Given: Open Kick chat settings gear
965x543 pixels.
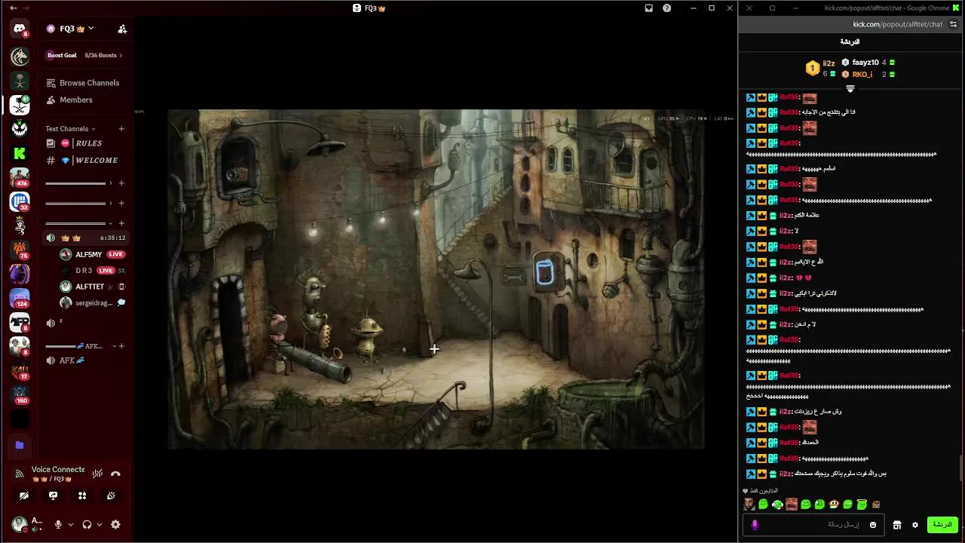Looking at the screenshot, I should coord(915,525).
